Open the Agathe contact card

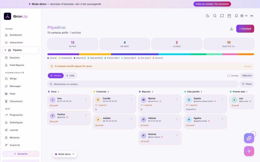click(205, 122)
